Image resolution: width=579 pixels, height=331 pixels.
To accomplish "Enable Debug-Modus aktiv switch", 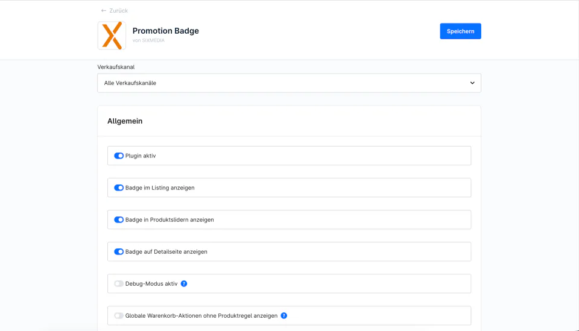I will click(x=119, y=284).
